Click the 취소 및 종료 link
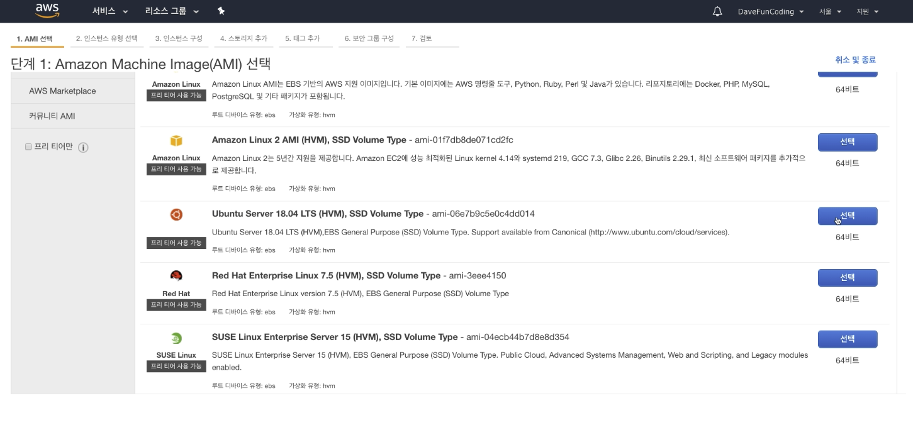 point(855,60)
